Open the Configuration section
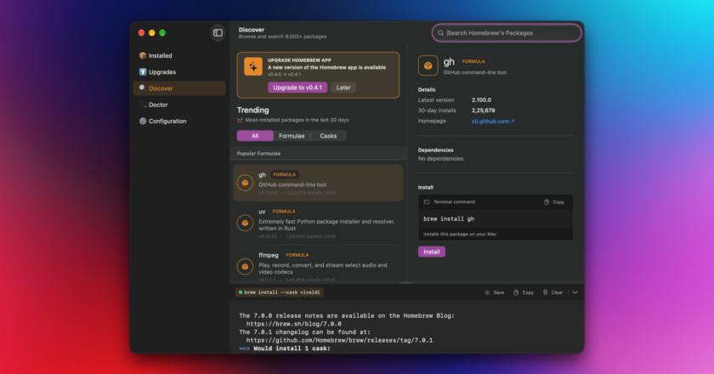Screen dimensions: 714x374 179,122
